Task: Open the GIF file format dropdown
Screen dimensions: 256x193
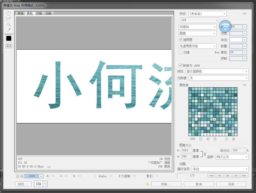Action: click(x=200, y=20)
